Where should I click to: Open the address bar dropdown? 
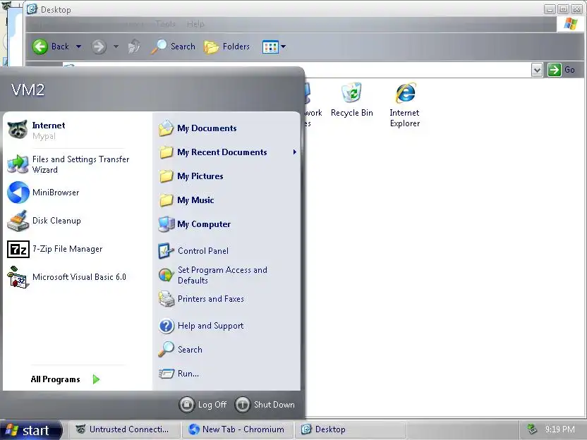point(537,70)
